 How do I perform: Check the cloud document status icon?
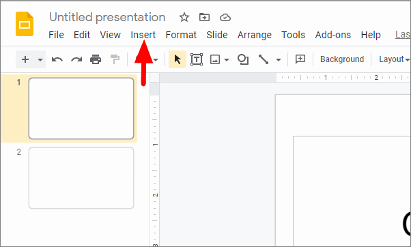(225, 18)
